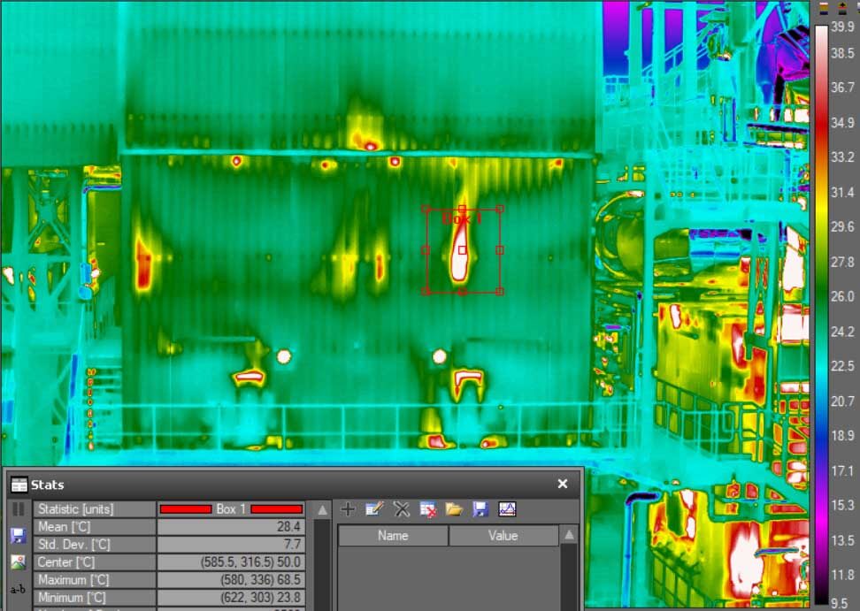The height and width of the screenshot is (611, 860).
Task: Click the pause icon in Stats sidebar
Action: (18, 509)
